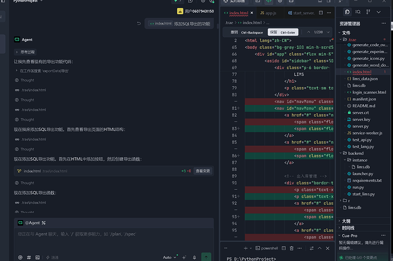This screenshot has width=393, height=261.
Task: Click the split editor icon
Action: (321, 13)
